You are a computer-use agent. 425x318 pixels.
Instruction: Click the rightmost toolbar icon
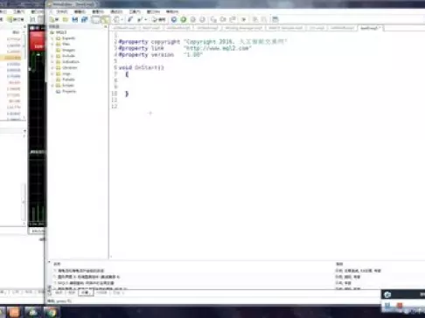[x=275, y=19]
